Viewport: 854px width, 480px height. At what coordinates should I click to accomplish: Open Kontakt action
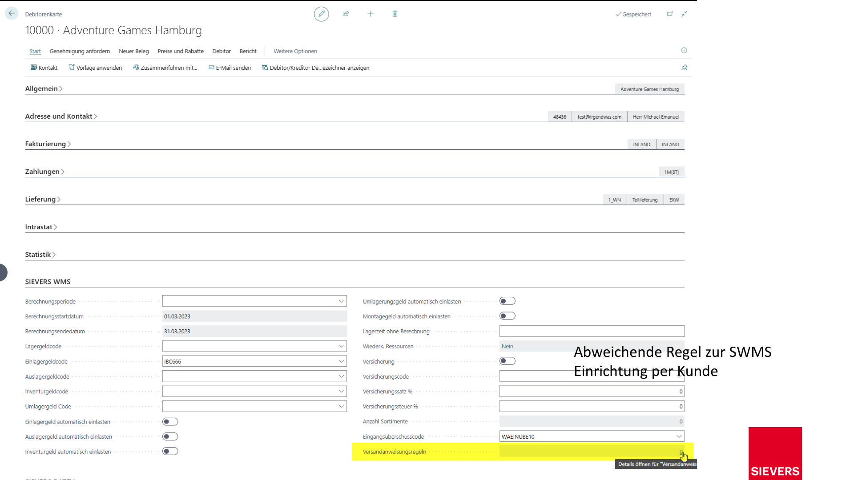(44, 68)
